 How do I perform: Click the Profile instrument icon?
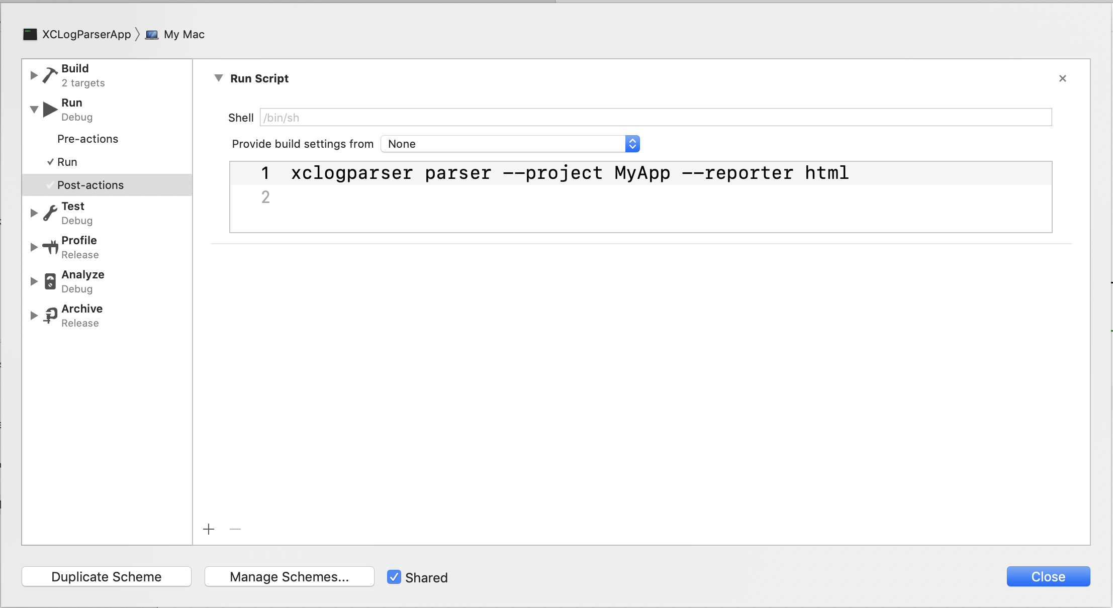point(50,247)
